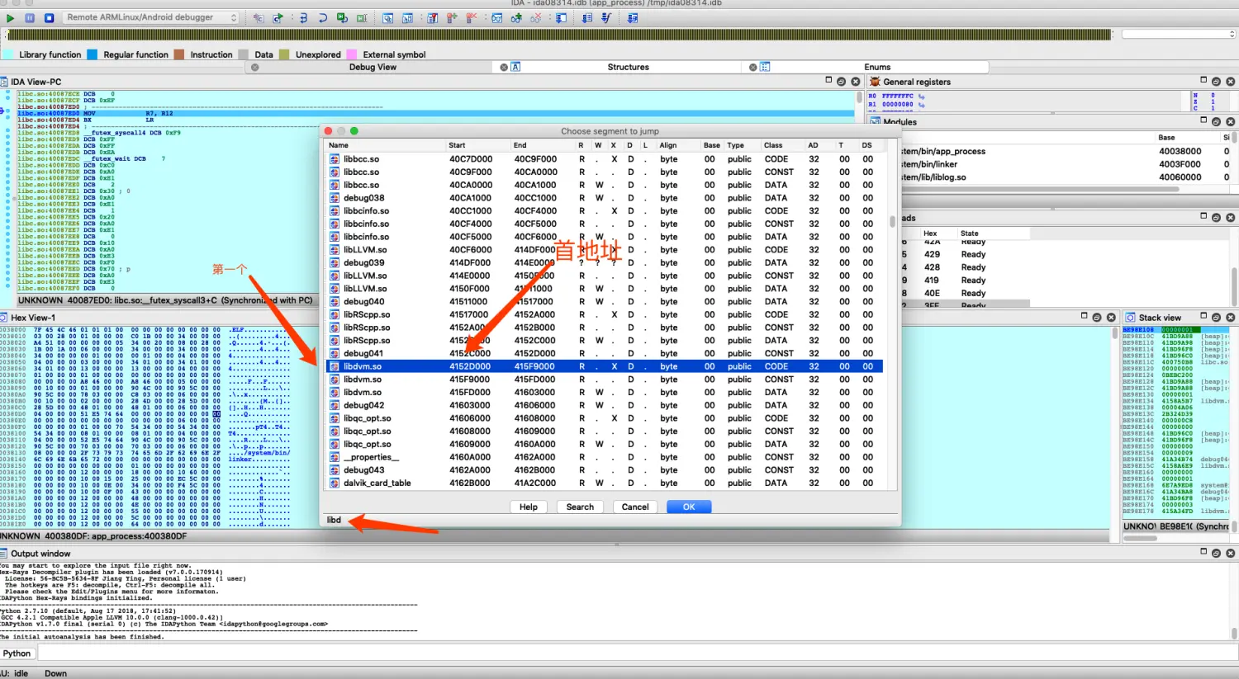Select the libRScpp.so CODE row at 41517000

[x=605, y=314]
